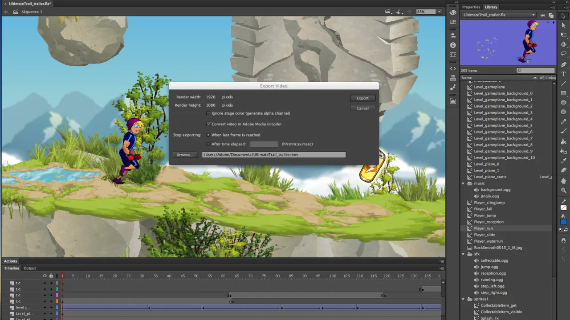
Task: Open the Components panel icon
Action: (x=453, y=78)
